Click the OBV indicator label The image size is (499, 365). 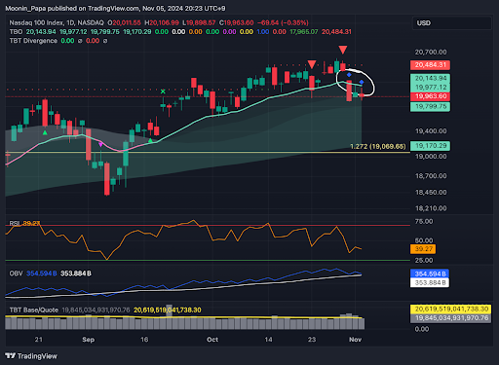(16, 274)
